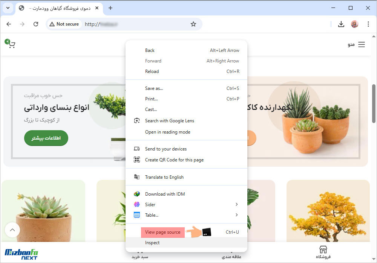This screenshot has height=263, width=377.
Task: Select Translate to English
Action: click(x=164, y=177)
